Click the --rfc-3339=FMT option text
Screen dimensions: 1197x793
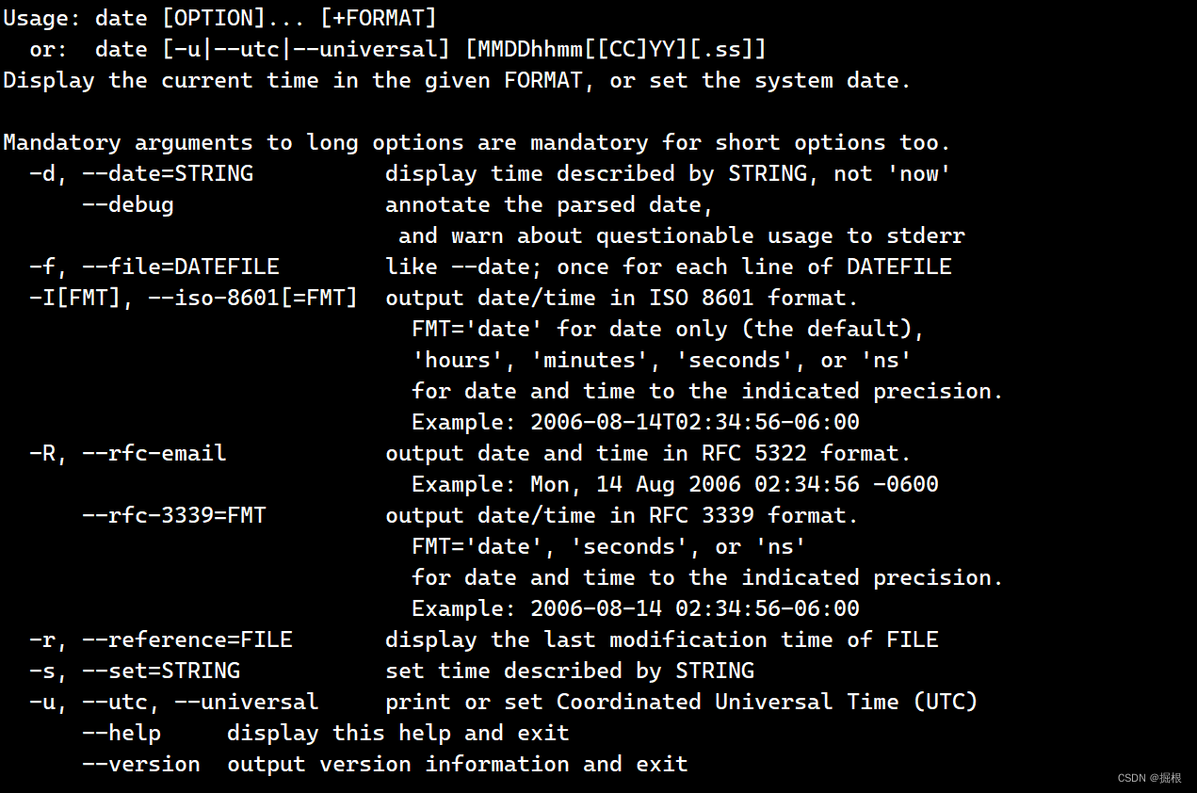click(174, 515)
